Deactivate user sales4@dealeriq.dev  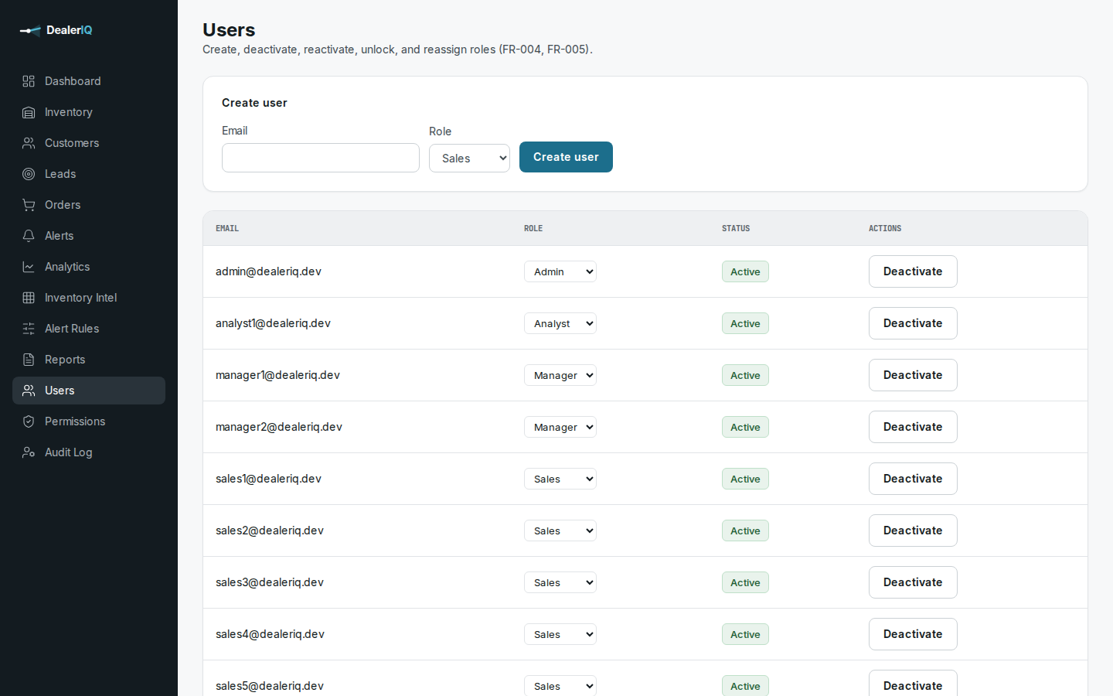pos(913,634)
